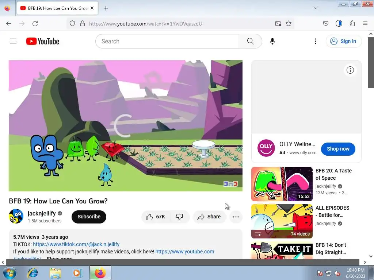This screenshot has height=280, width=374.
Task: Click the vertical scrollbar up arrow
Action: (x=371, y=34)
